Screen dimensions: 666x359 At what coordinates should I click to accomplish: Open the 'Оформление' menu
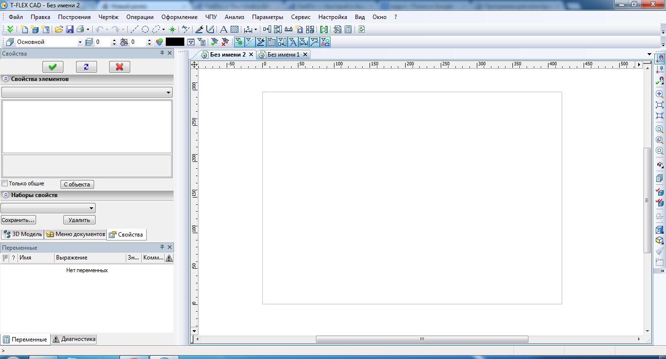coord(179,17)
